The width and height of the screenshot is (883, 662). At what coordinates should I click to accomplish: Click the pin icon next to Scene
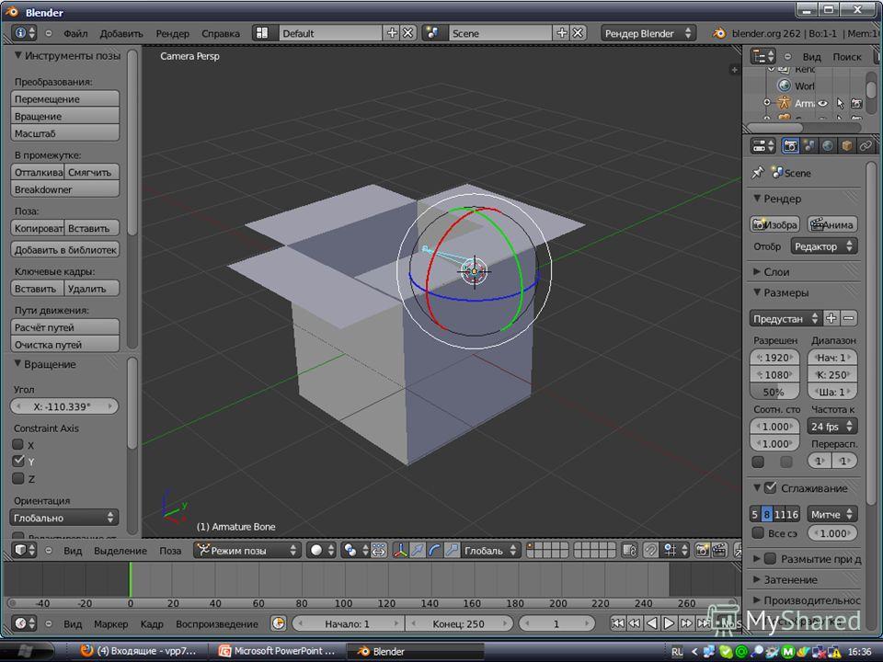tap(757, 173)
